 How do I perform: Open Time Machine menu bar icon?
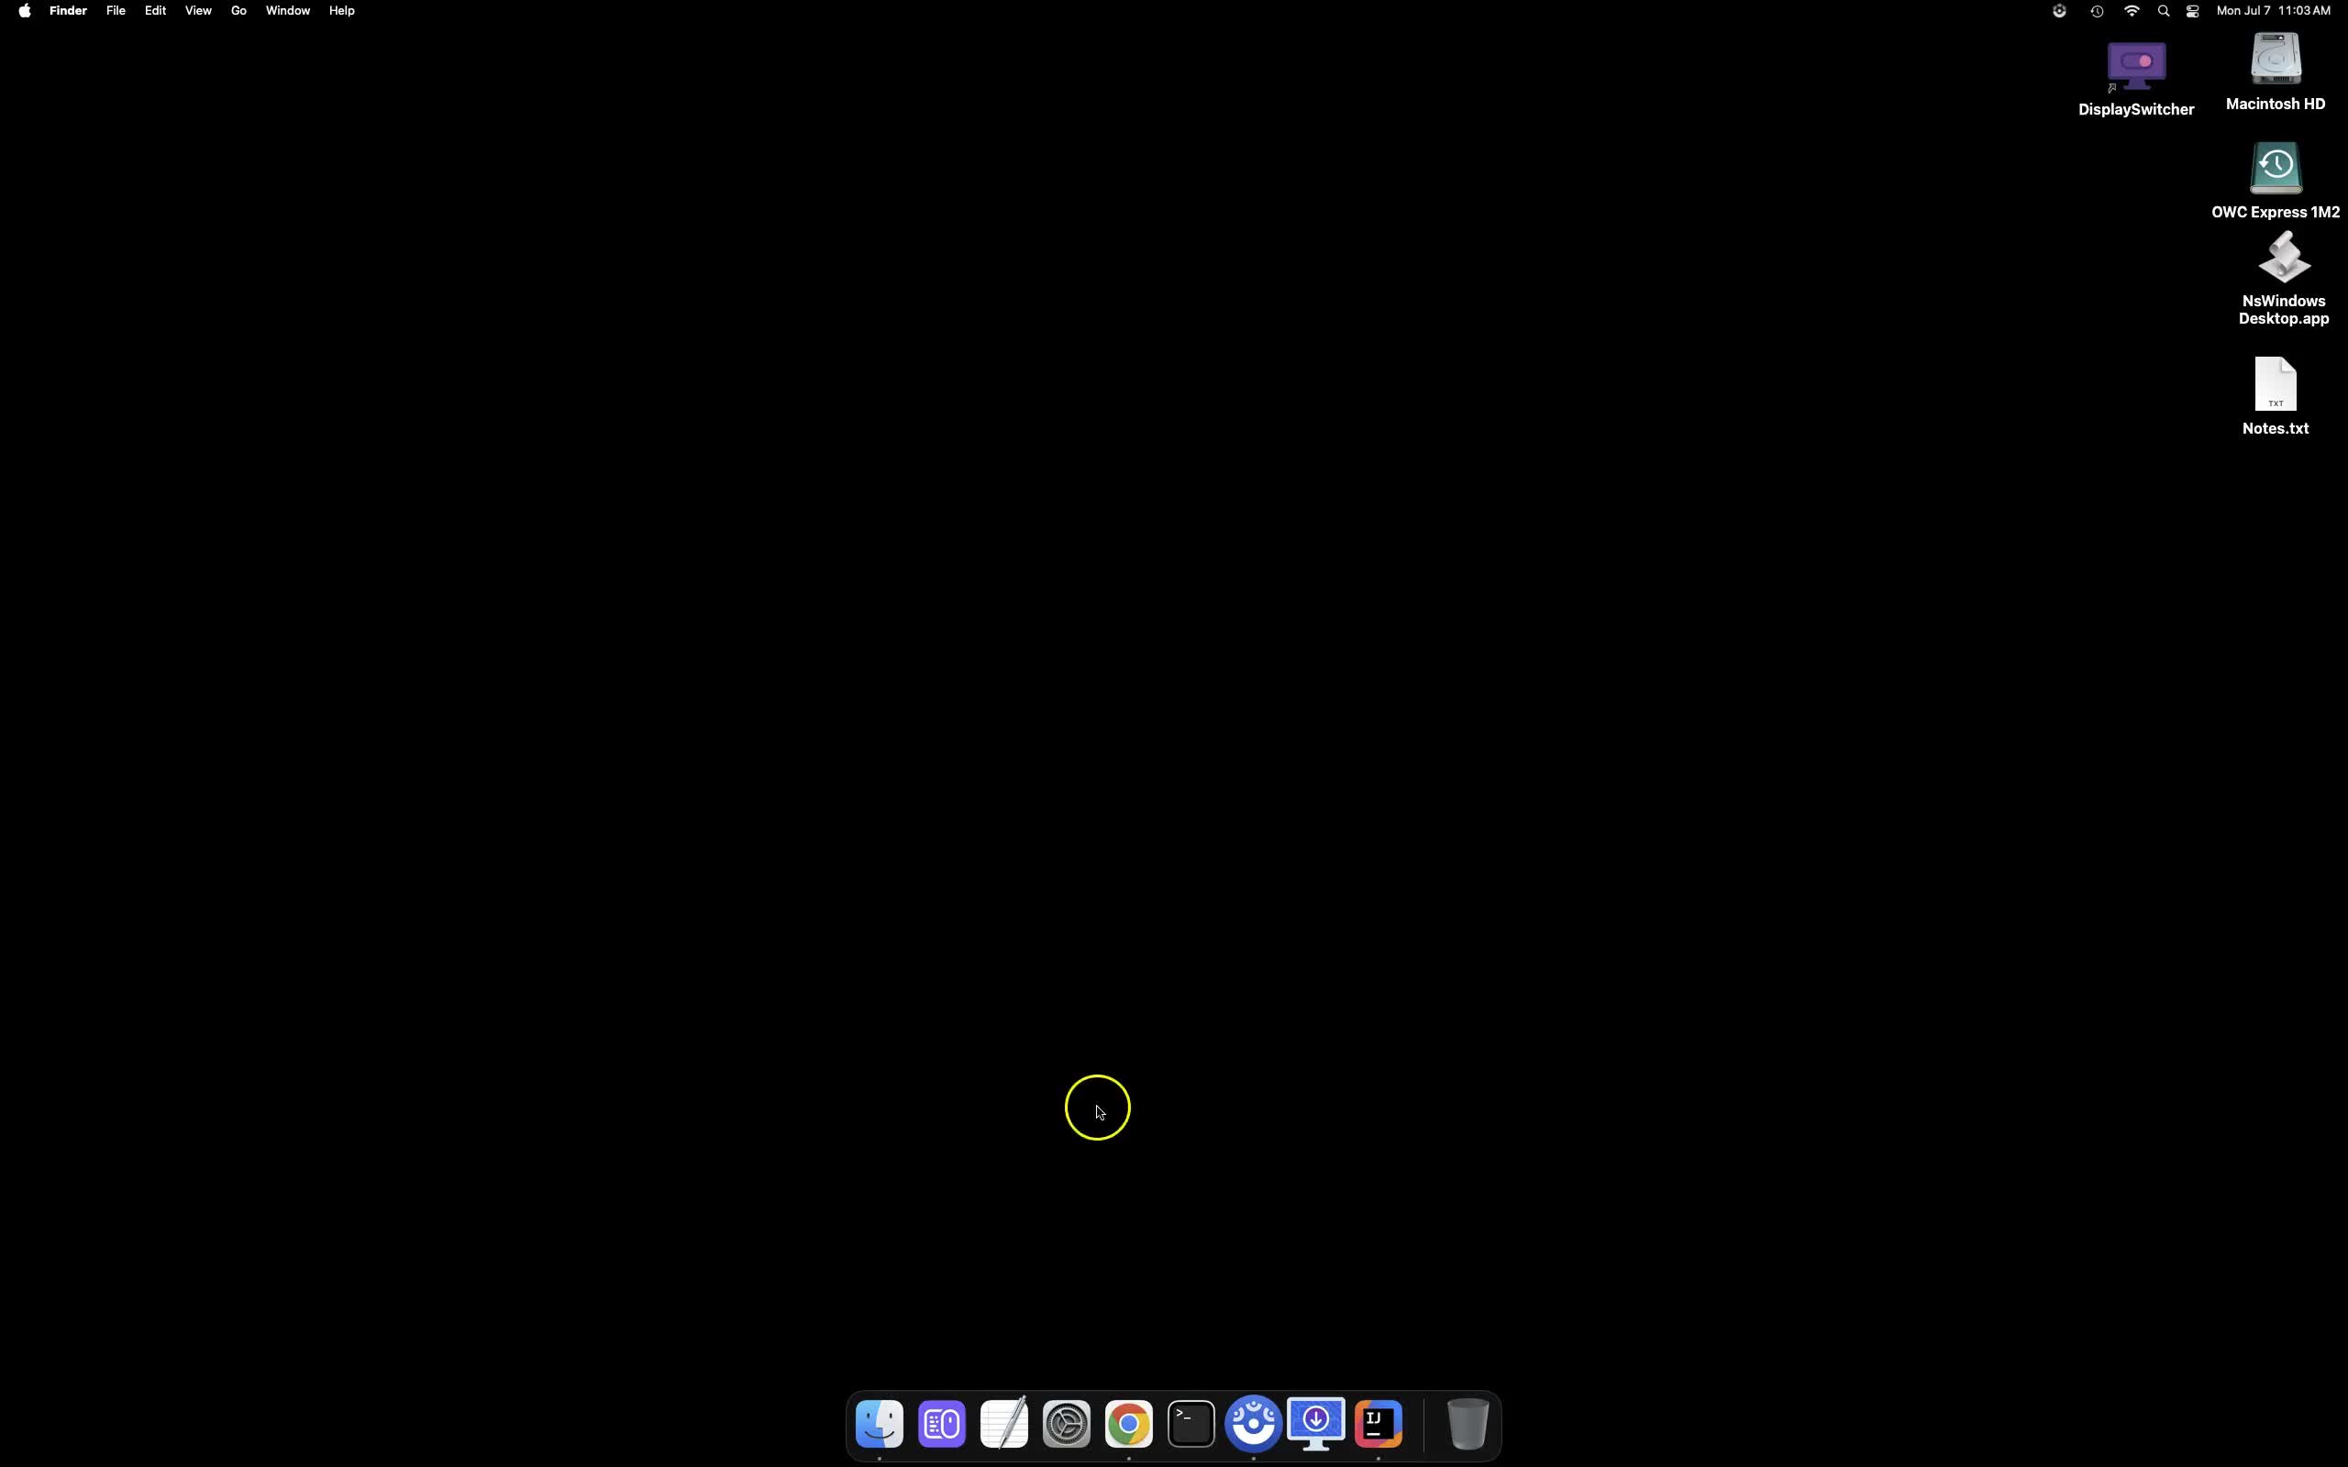tap(2097, 11)
